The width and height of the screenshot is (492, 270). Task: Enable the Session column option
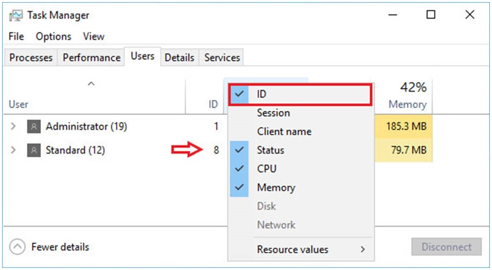pos(301,112)
